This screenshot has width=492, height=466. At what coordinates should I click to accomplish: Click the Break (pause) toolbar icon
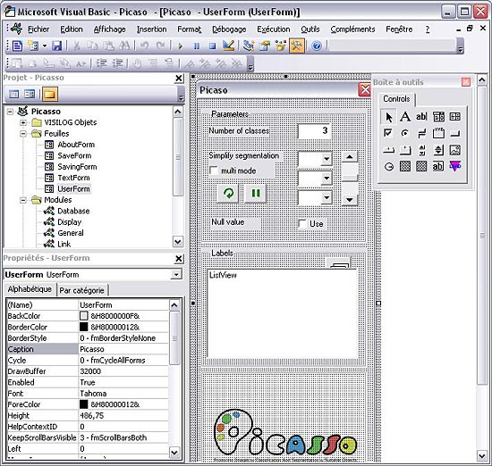pos(197,46)
